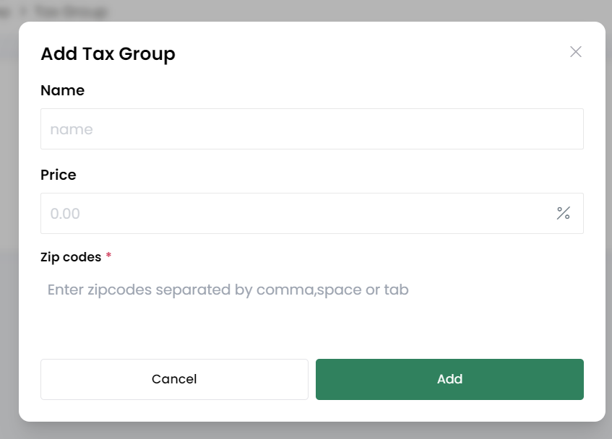
Task: Click the Name field label
Action: click(62, 90)
